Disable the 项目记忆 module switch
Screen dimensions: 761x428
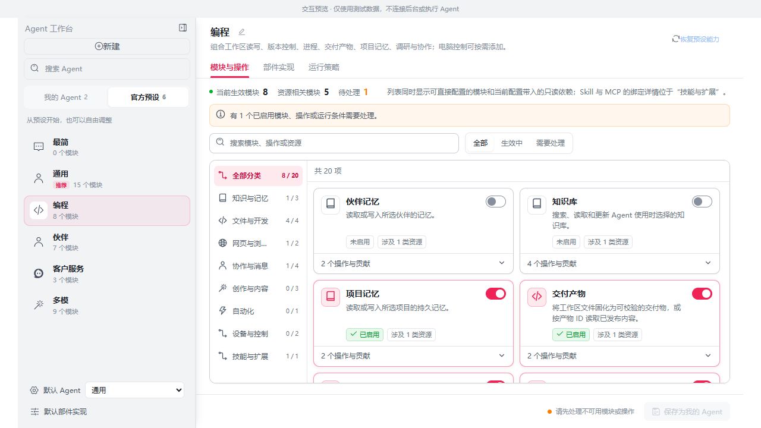pyautogui.click(x=496, y=294)
